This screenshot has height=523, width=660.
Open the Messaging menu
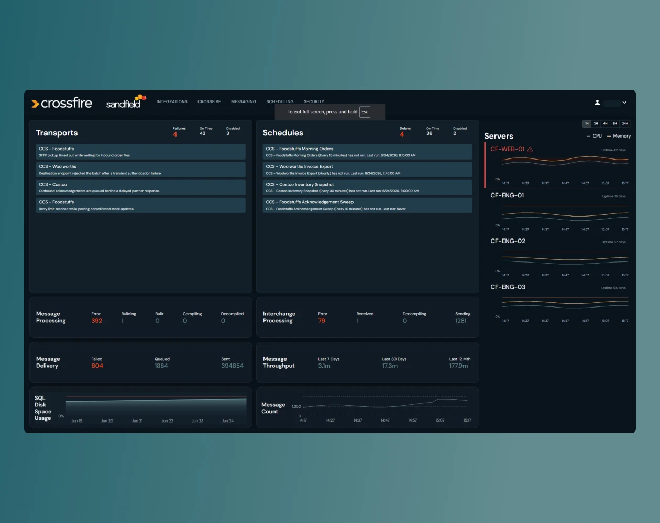coord(244,101)
